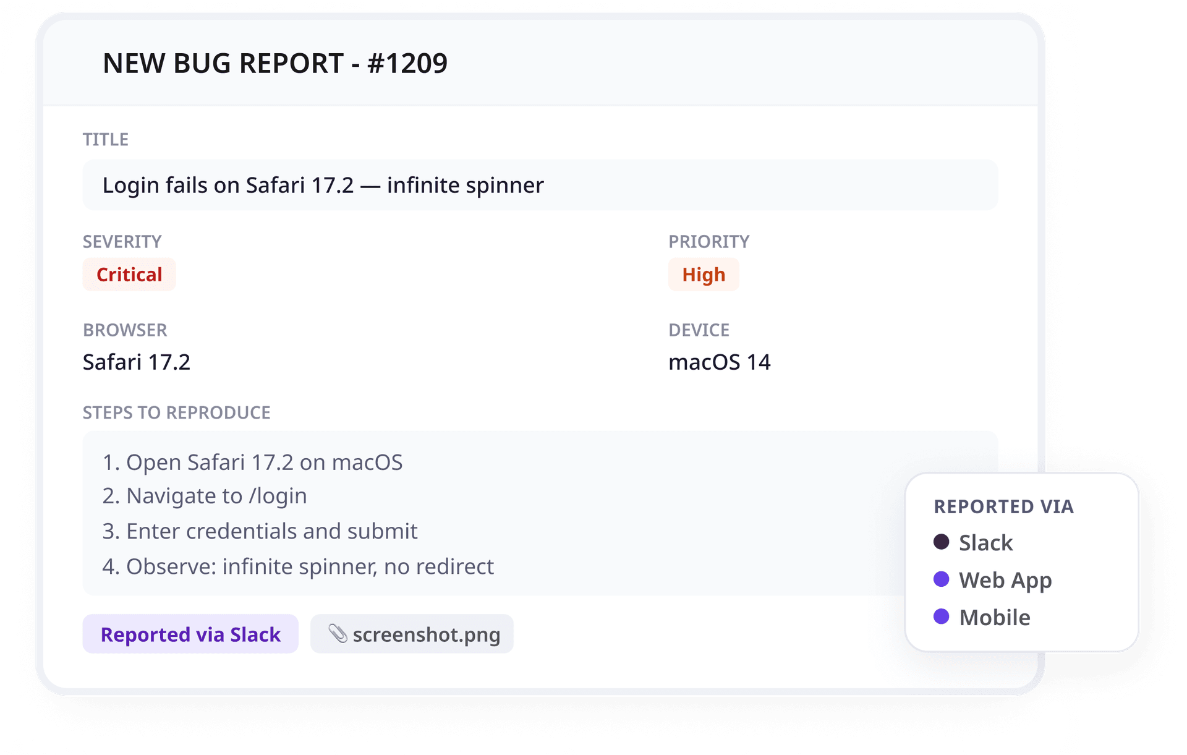Click the Safari 17.2 browser value
The image size is (1187, 755).
pos(137,362)
